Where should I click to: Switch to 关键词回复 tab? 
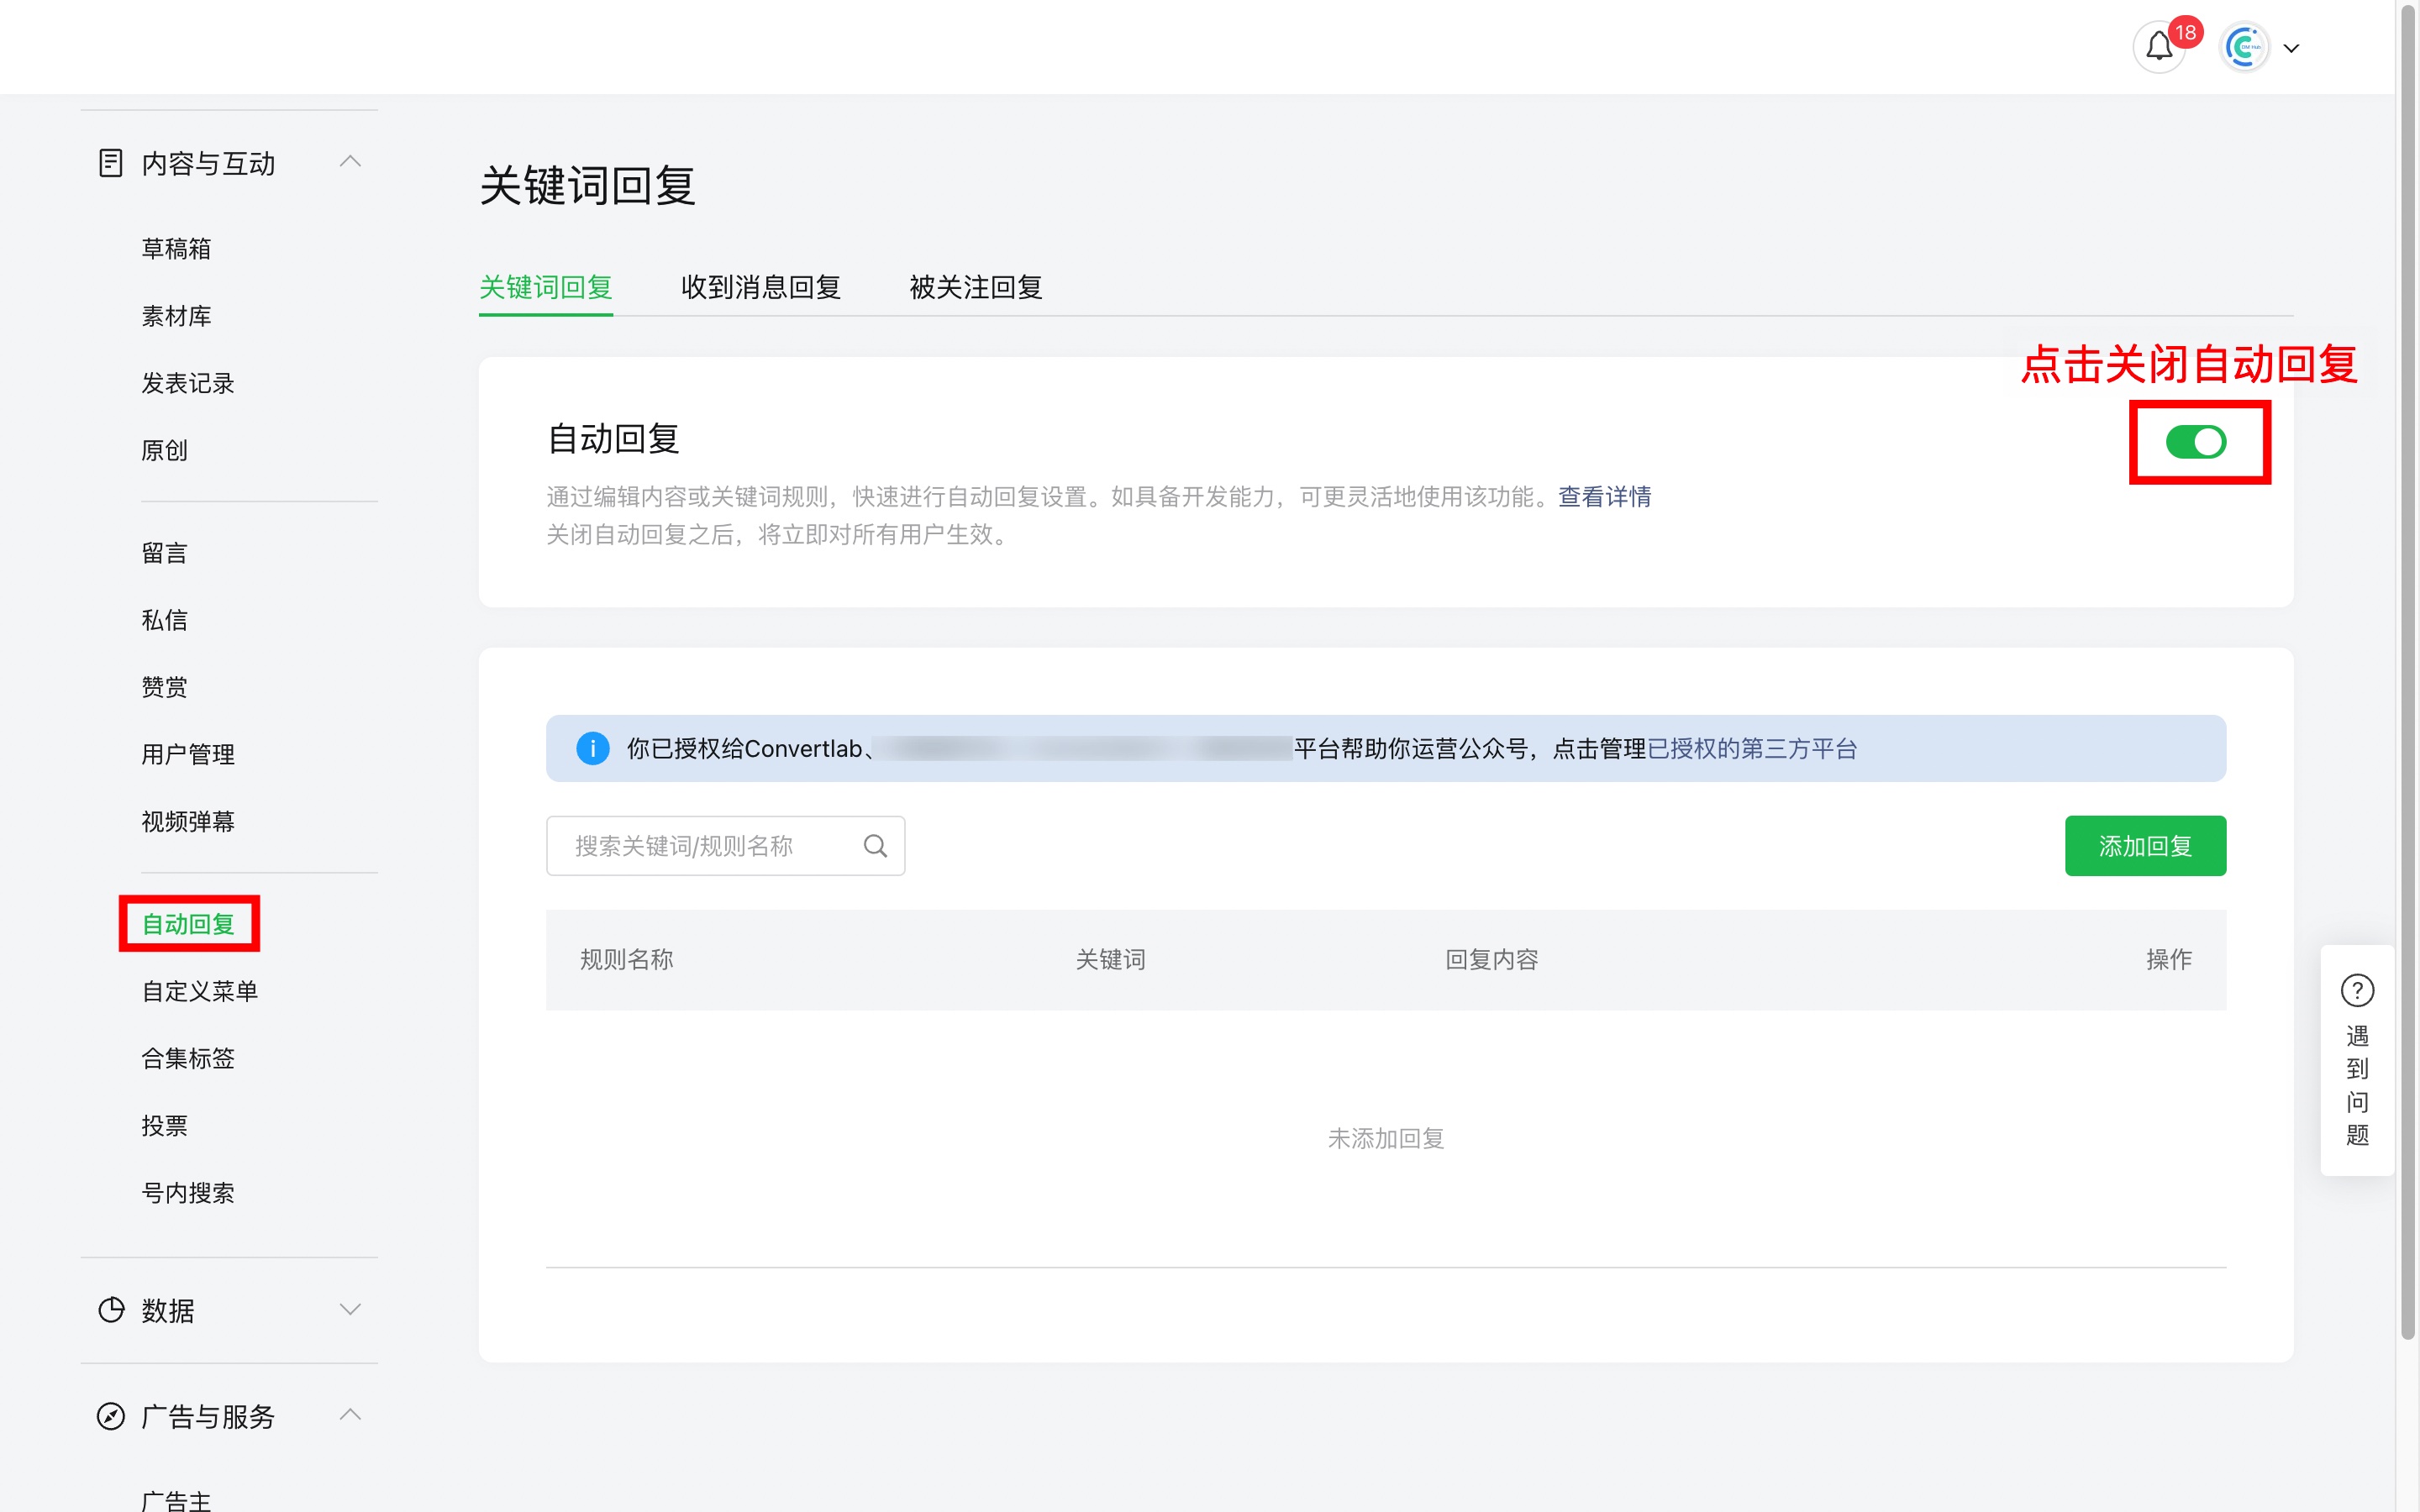coord(546,287)
